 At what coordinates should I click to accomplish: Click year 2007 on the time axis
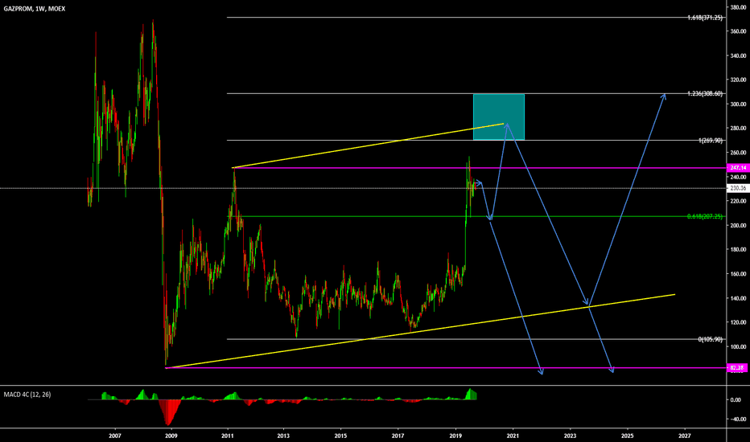(x=115, y=436)
